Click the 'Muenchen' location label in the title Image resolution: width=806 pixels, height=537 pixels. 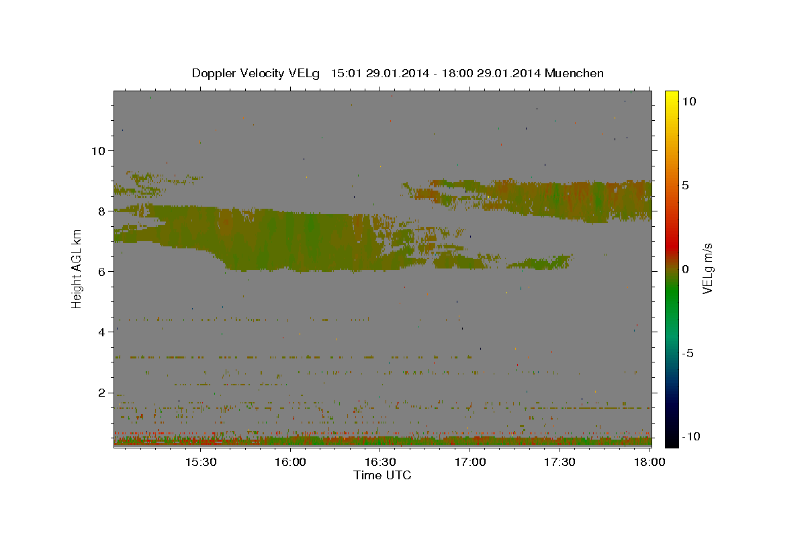pyautogui.click(x=575, y=73)
